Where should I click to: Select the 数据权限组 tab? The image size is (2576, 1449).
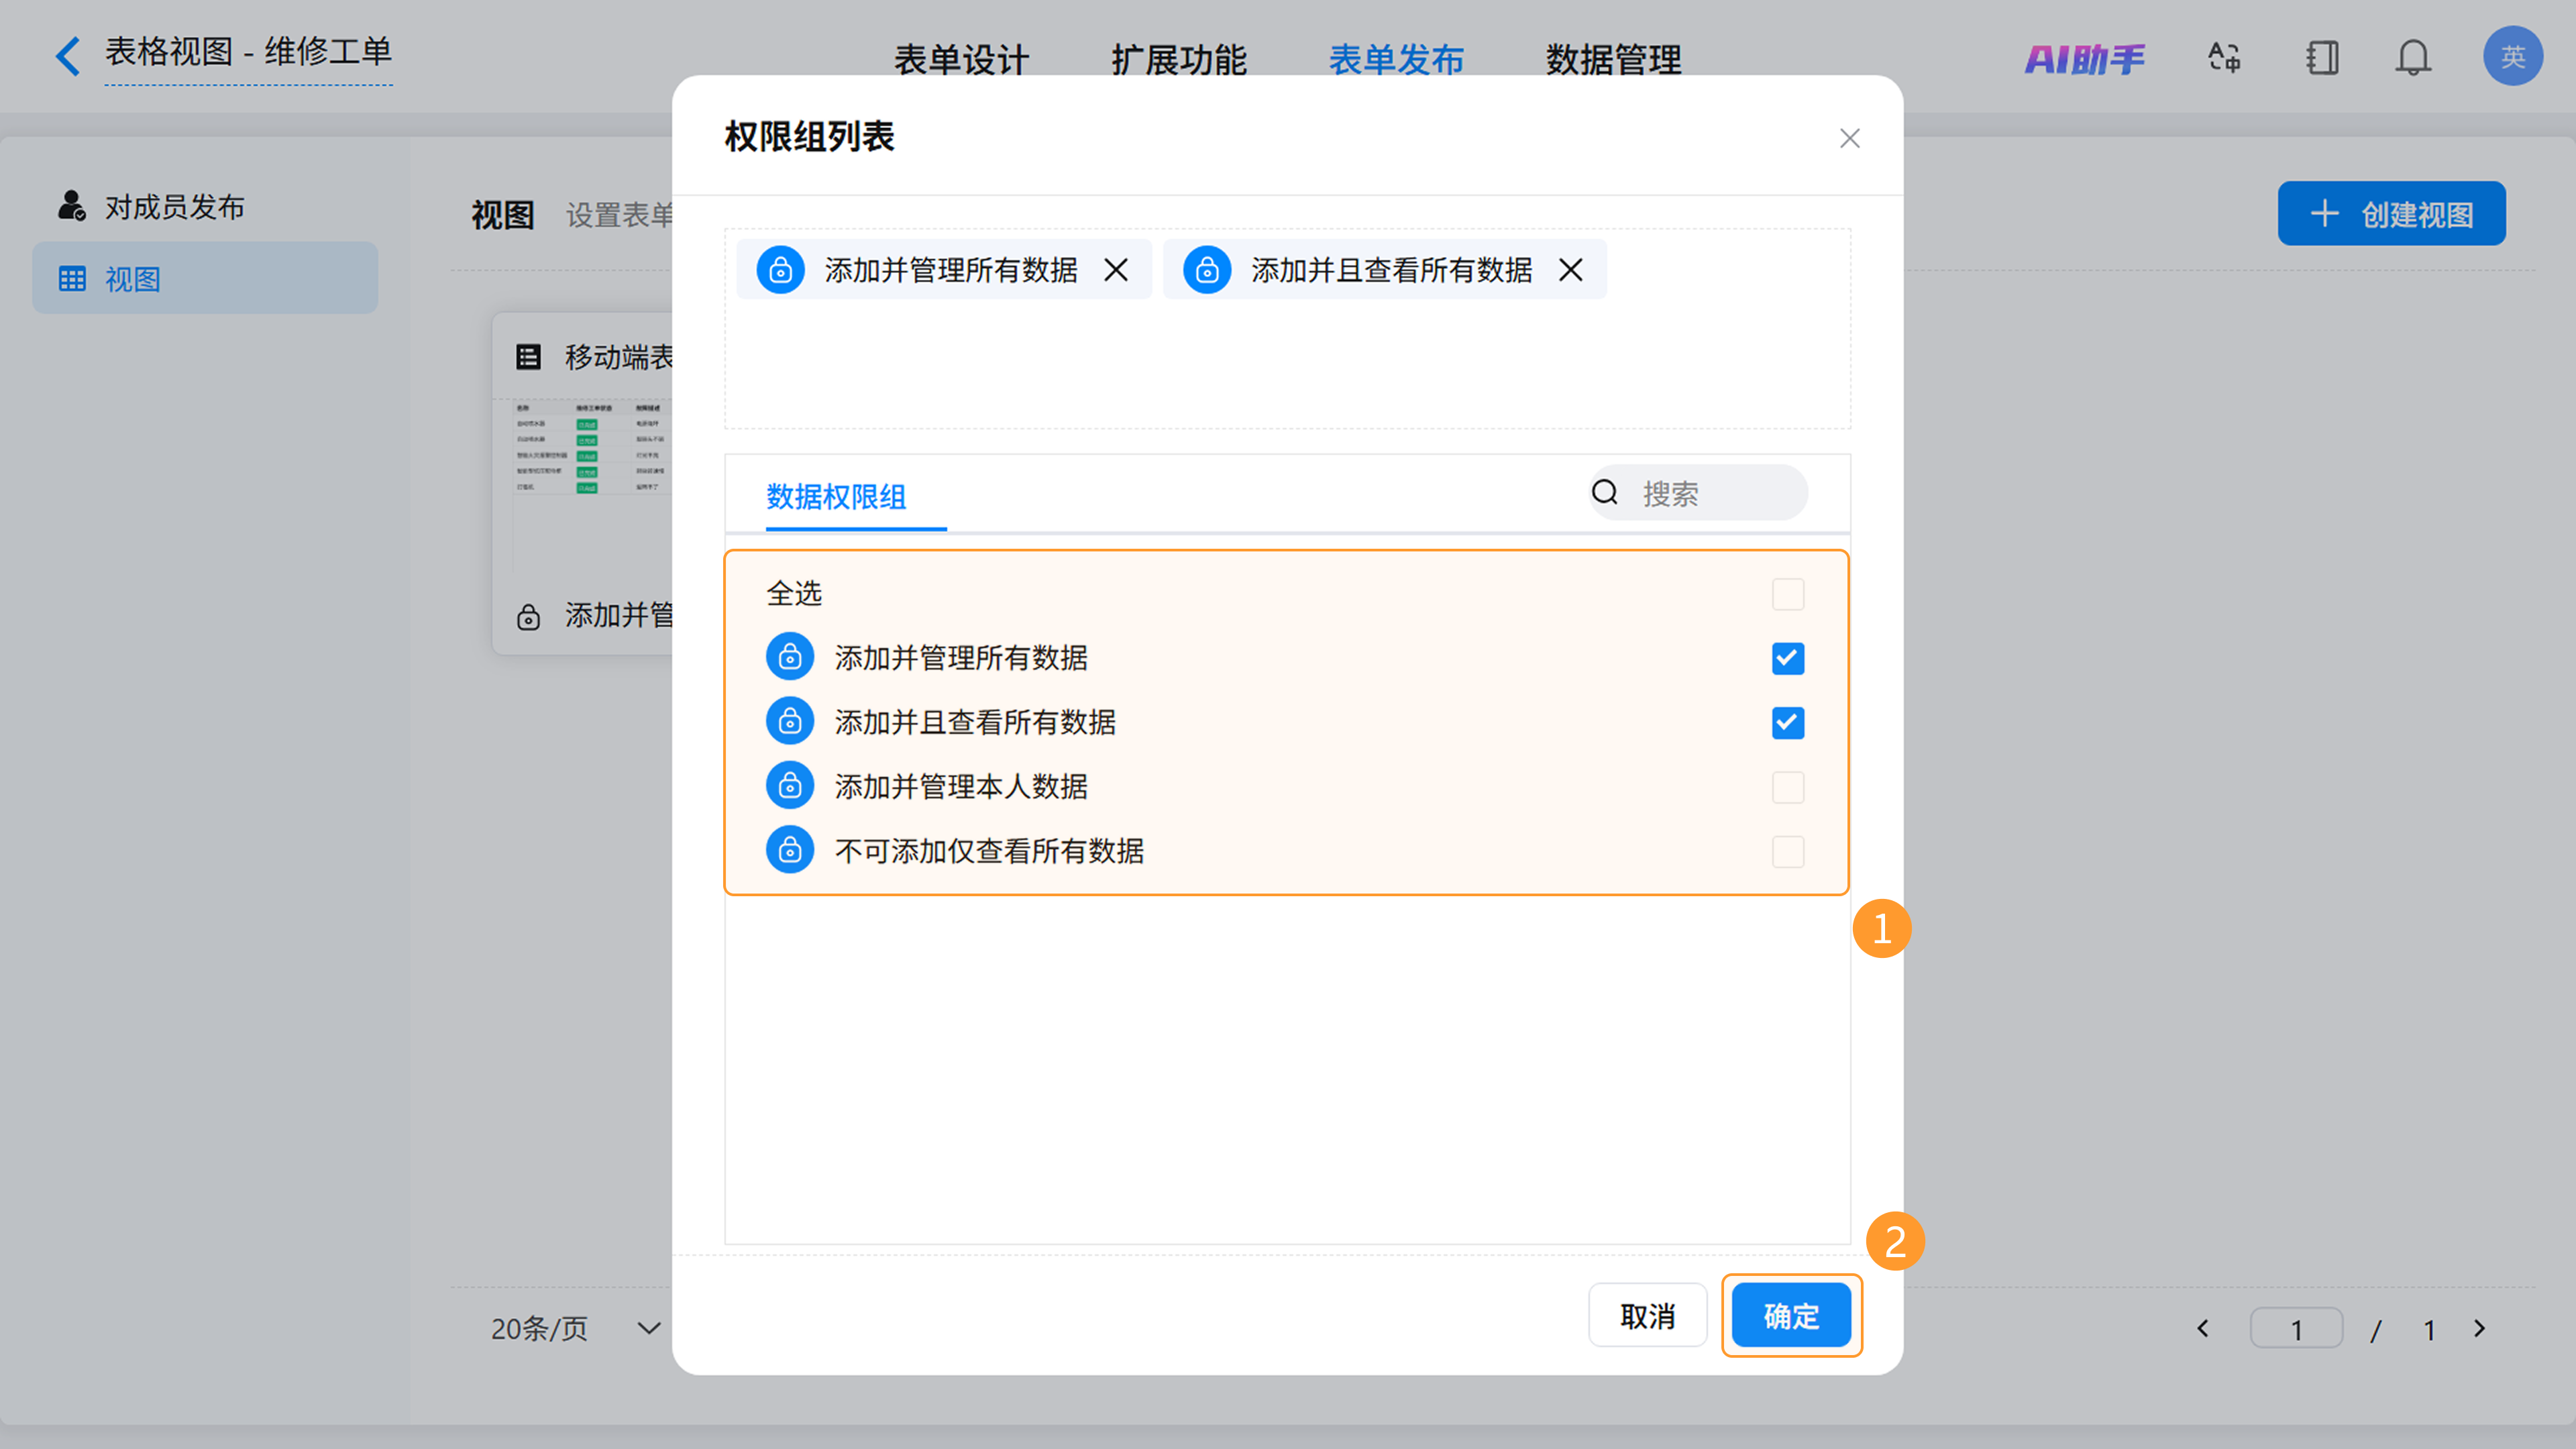(836, 496)
